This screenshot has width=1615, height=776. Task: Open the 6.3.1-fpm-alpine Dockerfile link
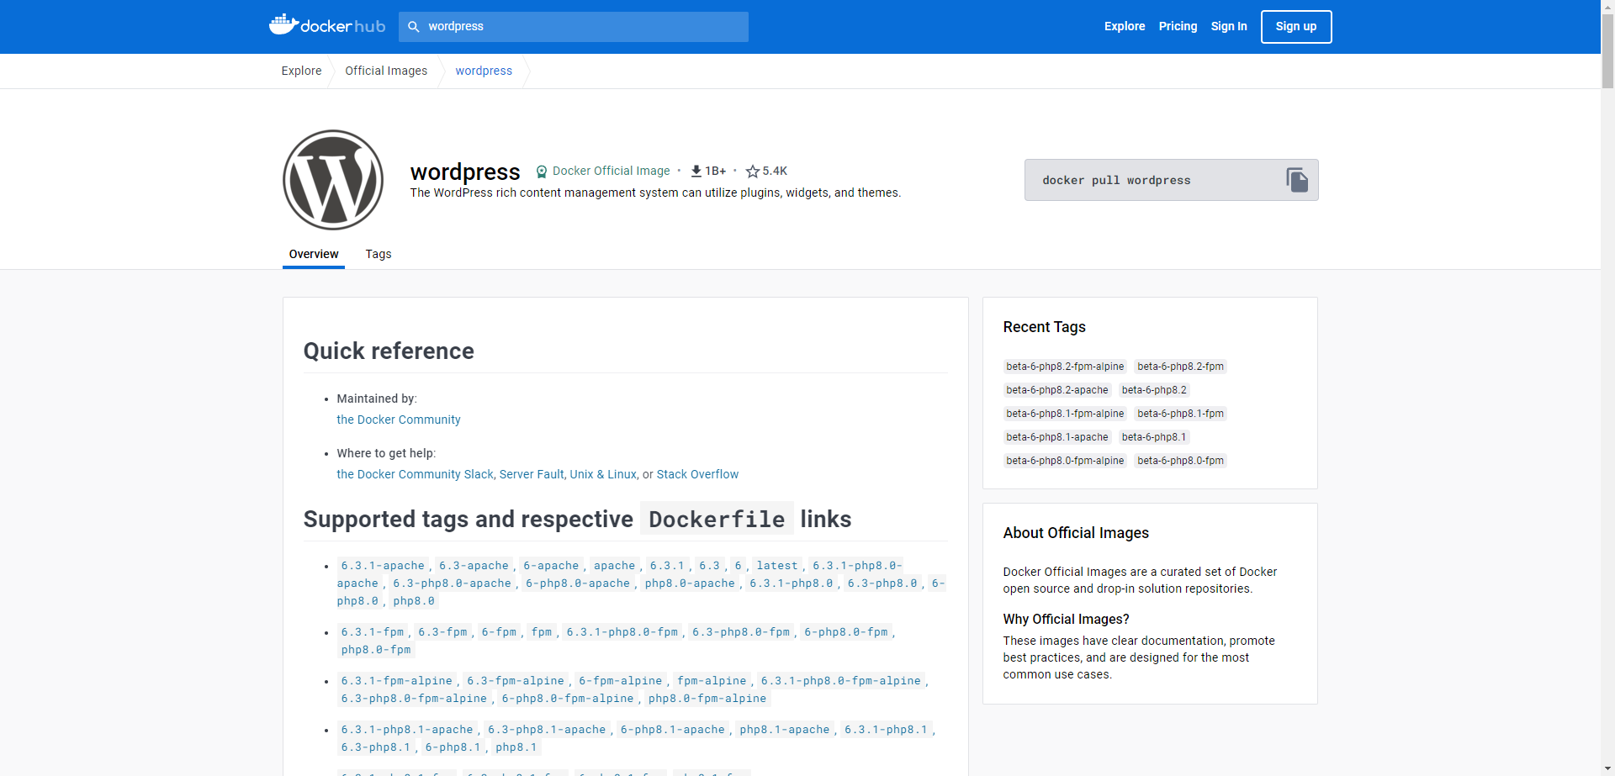(397, 681)
